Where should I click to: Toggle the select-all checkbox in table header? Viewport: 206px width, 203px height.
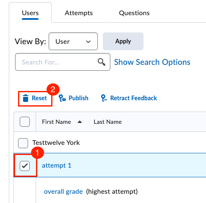25,122
